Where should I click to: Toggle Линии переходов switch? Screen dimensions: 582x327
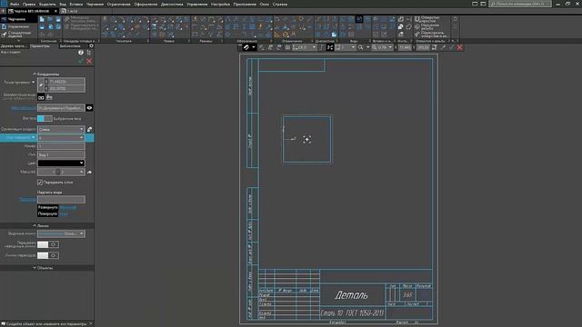tap(48, 255)
